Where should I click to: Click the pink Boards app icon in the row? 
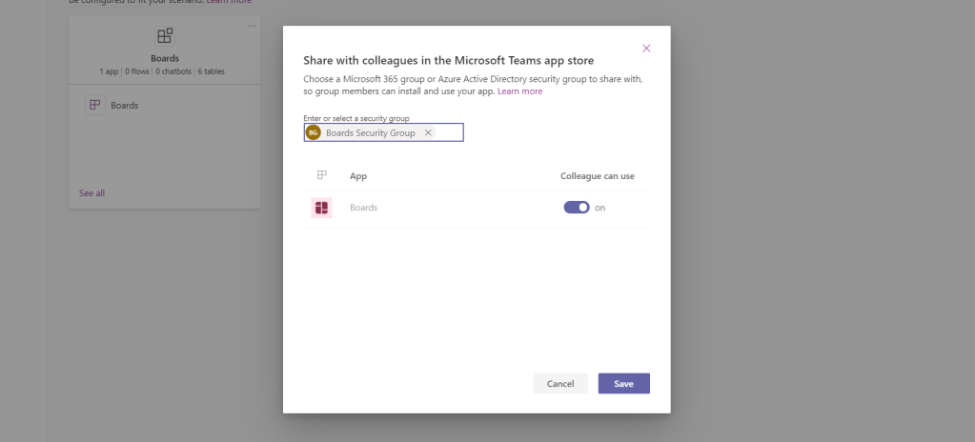pyautogui.click(x=321, y=208)
